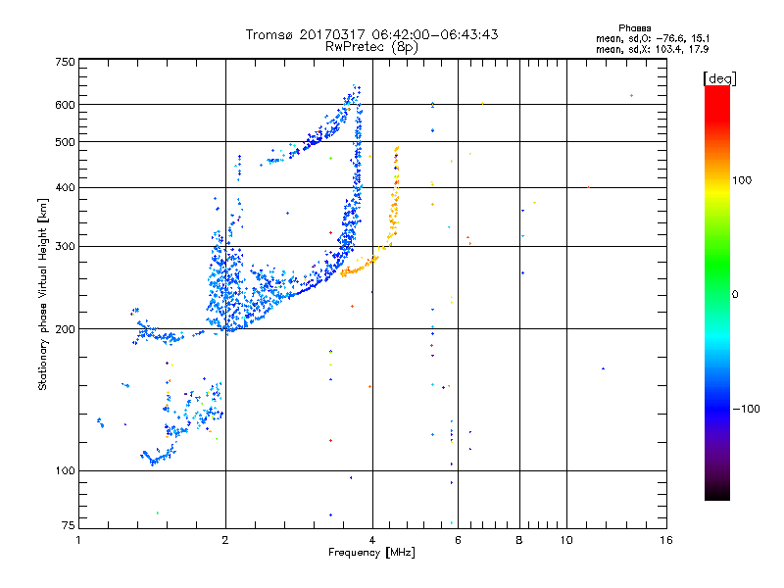Click the 500 tick label on height axis
This screenshot has height=588, width=784.
pyautogui.click(x=65, y=142)
